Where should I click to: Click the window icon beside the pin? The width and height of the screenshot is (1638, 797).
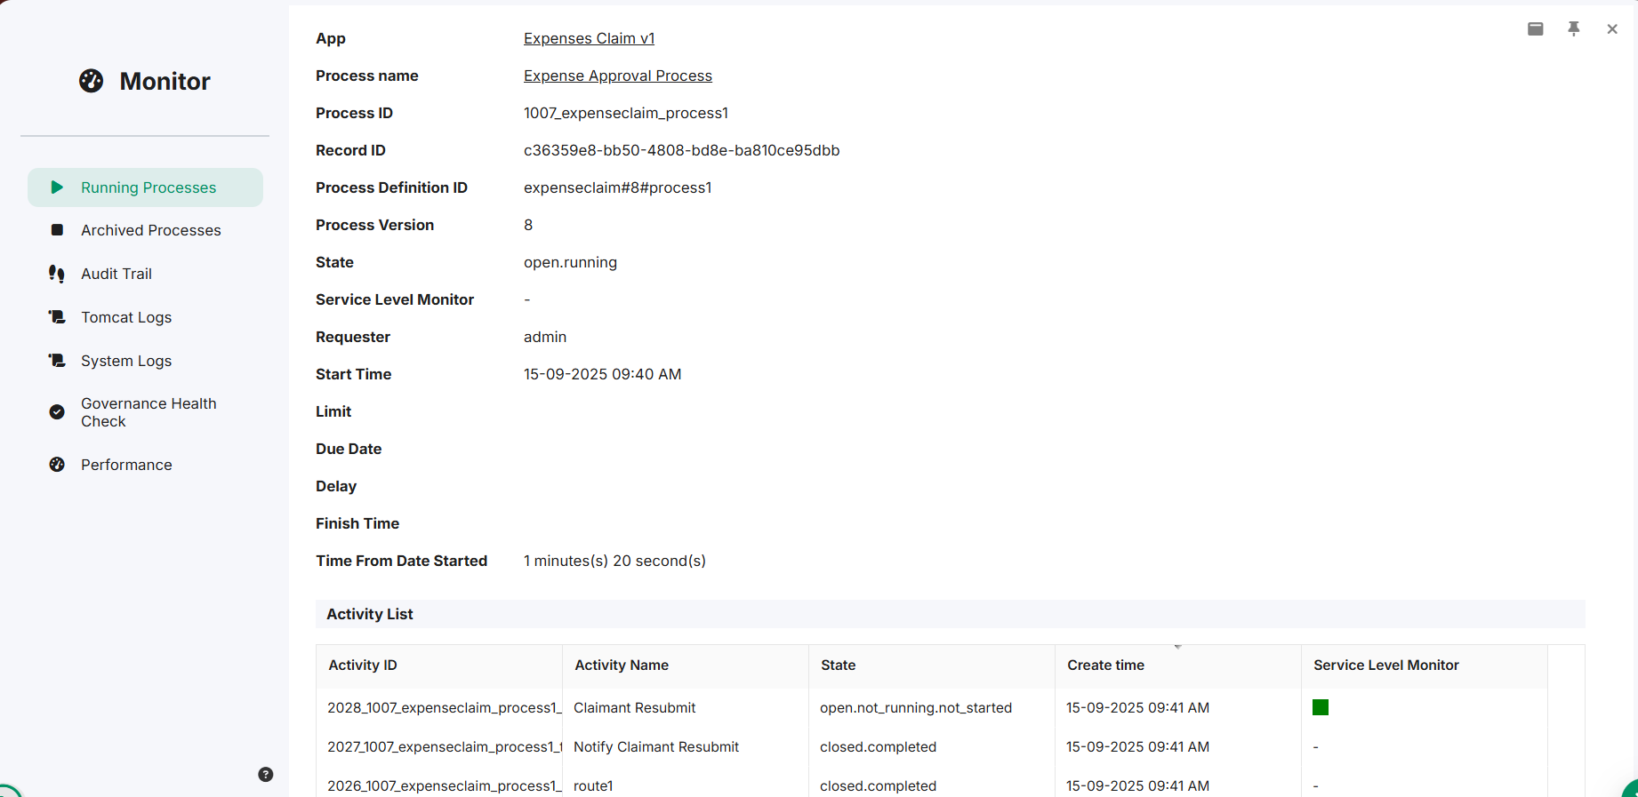[x=1536, y=29]
